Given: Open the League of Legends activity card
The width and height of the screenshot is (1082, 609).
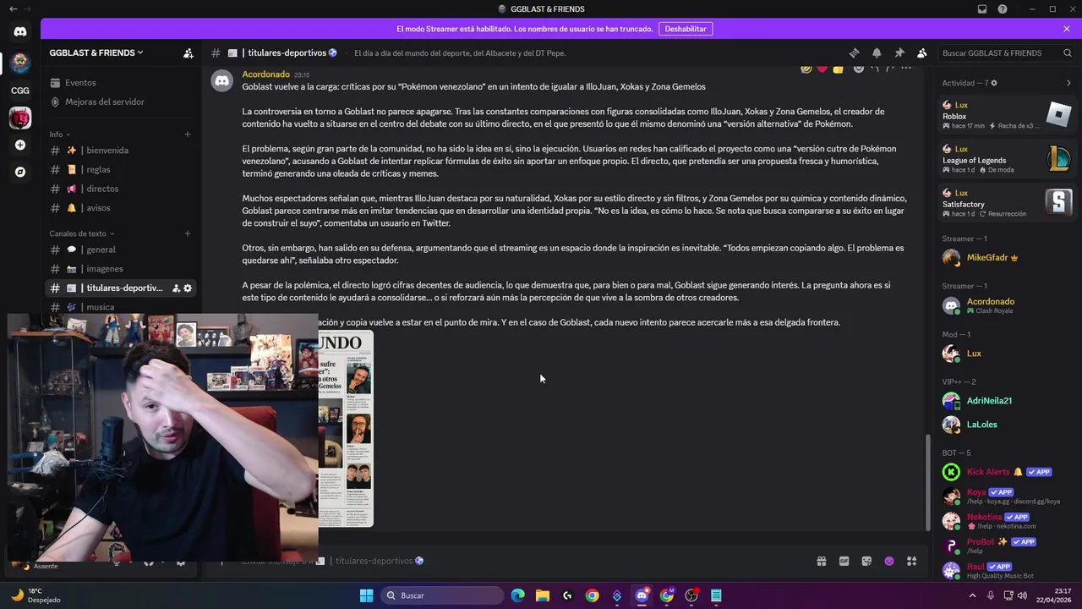Looking at the screenshot, I should pyautogui.click(x=1008, y=159).
